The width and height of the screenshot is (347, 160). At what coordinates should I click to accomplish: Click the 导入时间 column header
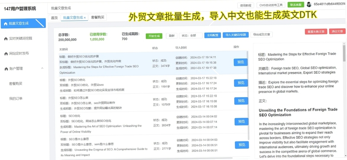181,48
